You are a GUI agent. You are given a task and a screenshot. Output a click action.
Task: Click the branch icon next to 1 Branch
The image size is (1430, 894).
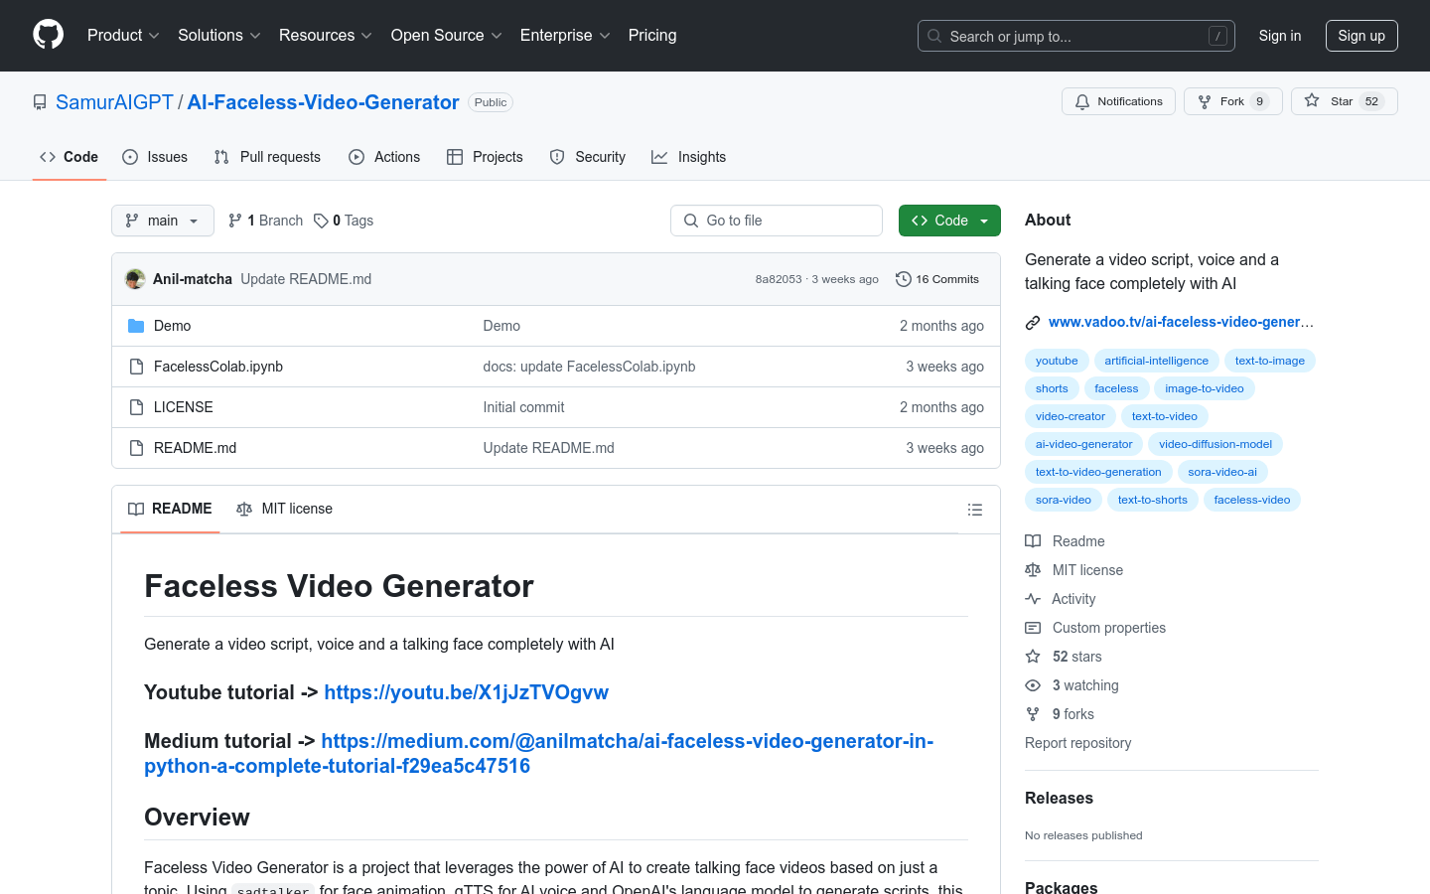click(x=235, y=221)
